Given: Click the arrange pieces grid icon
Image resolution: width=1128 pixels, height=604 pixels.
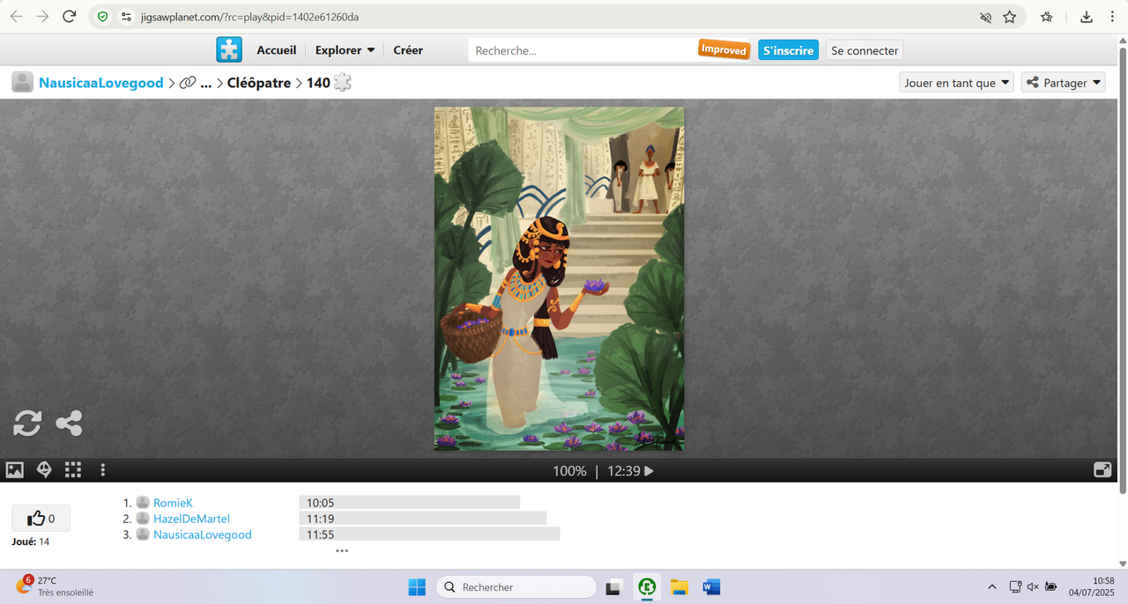Looking at the screenshot, I should 73,470.
